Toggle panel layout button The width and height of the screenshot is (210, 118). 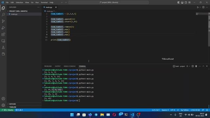click(x=182, y=2)
